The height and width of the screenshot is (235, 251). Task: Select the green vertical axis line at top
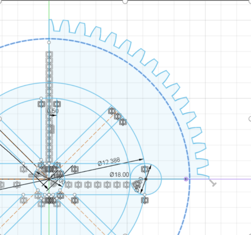pos(49,10)
